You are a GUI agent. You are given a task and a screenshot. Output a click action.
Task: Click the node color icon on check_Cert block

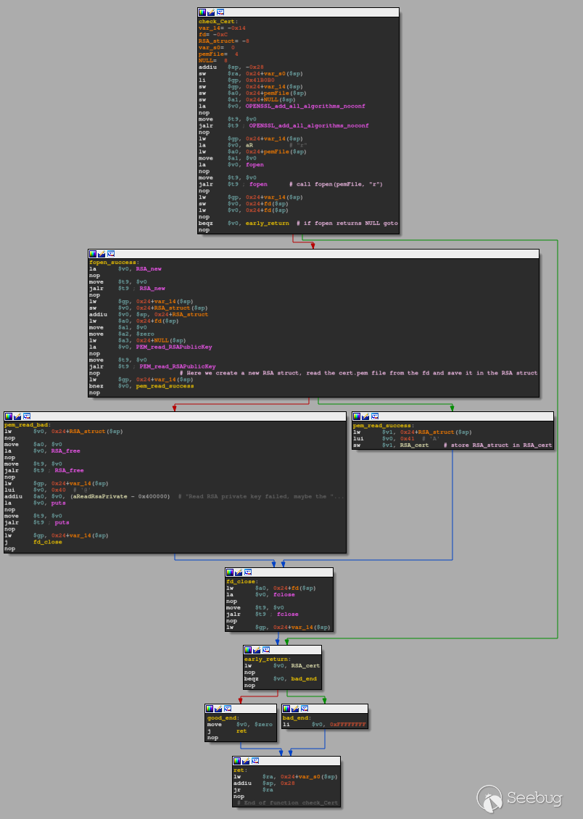click(202, 12)
